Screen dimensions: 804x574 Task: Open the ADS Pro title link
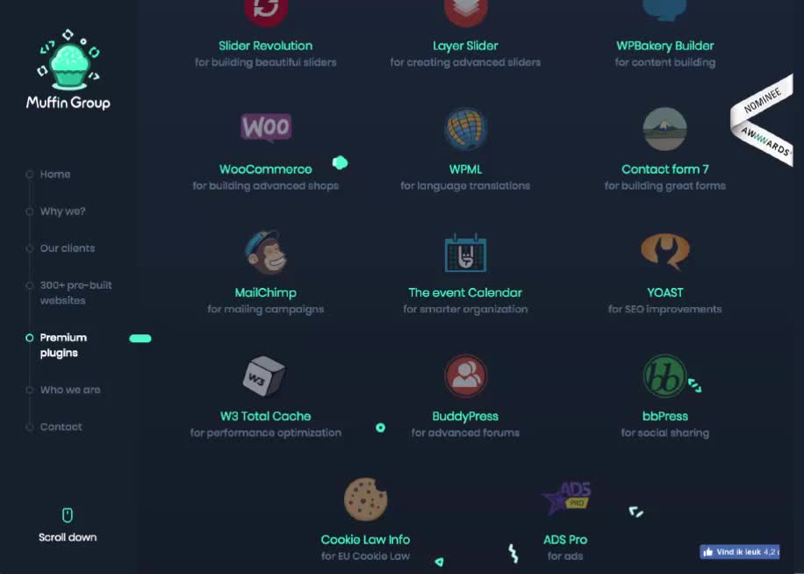[x=565, y=540]
